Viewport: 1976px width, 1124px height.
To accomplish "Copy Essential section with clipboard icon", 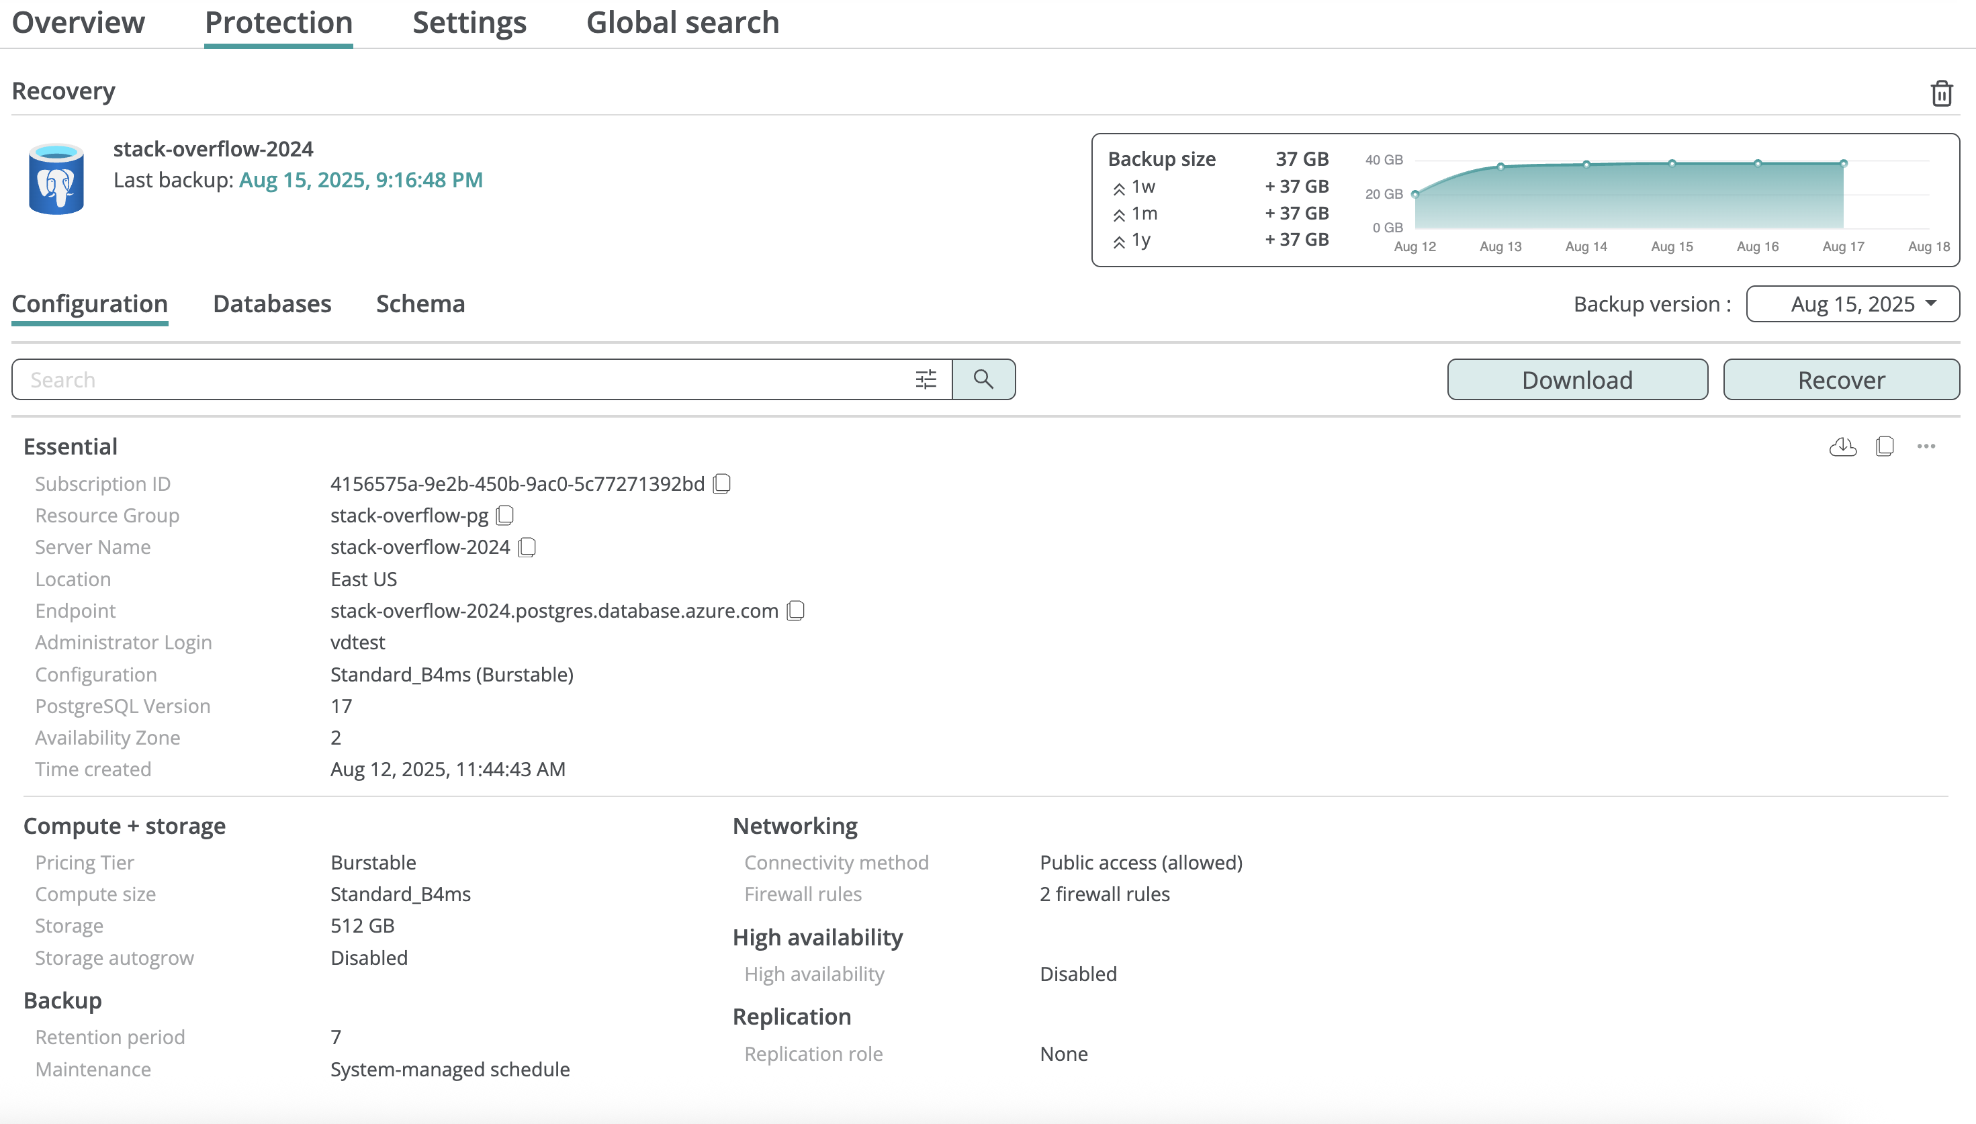I will click(x=1884, y=447).
